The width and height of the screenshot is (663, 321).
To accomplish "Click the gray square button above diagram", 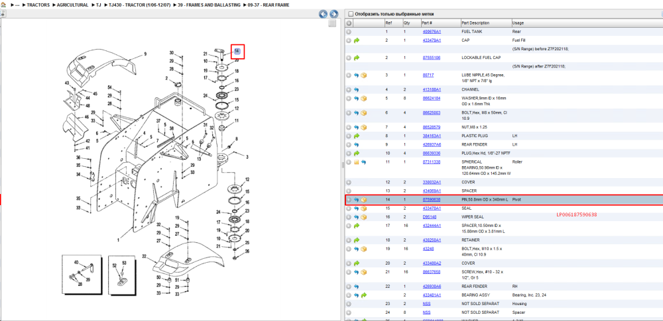I will tap(332, 24).
